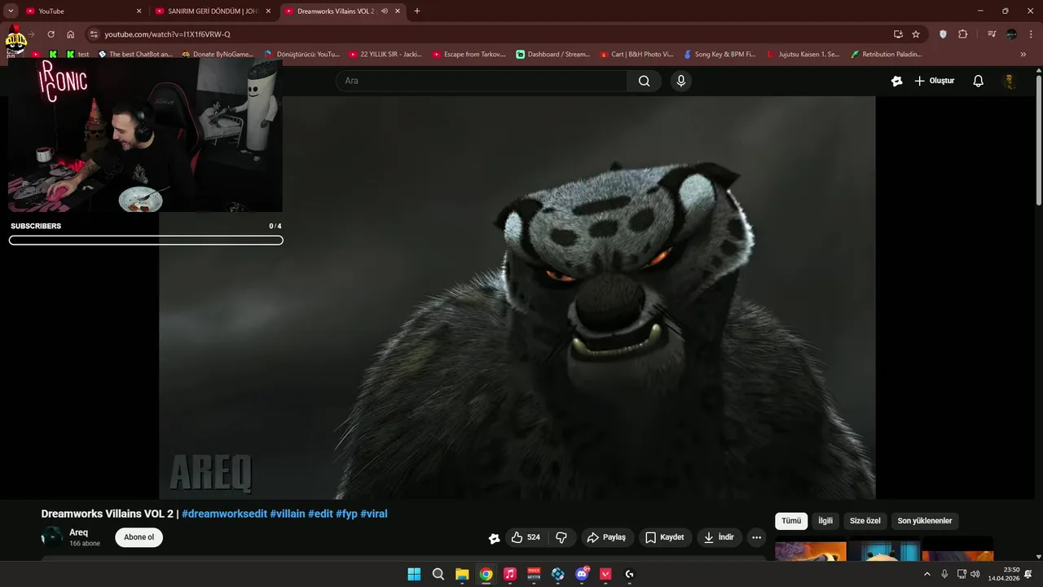
Task: Show all bookmarks chevron
Action: click(1023, 54)
